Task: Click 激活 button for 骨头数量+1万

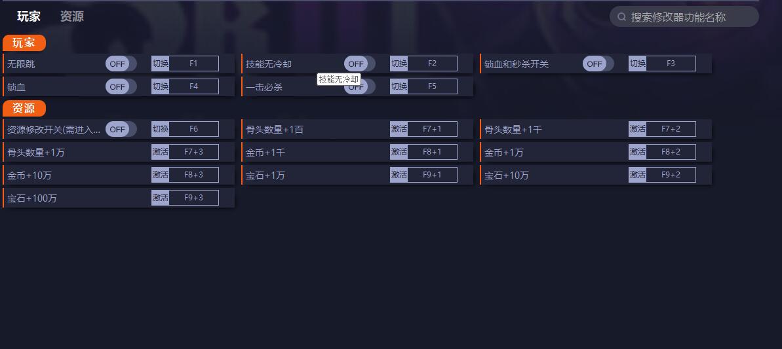Action: click(160, 152)
